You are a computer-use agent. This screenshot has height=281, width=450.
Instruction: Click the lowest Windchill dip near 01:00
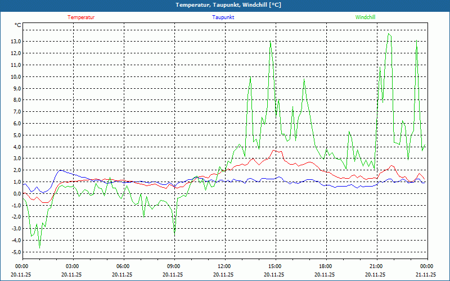click(x=39, y=247)
